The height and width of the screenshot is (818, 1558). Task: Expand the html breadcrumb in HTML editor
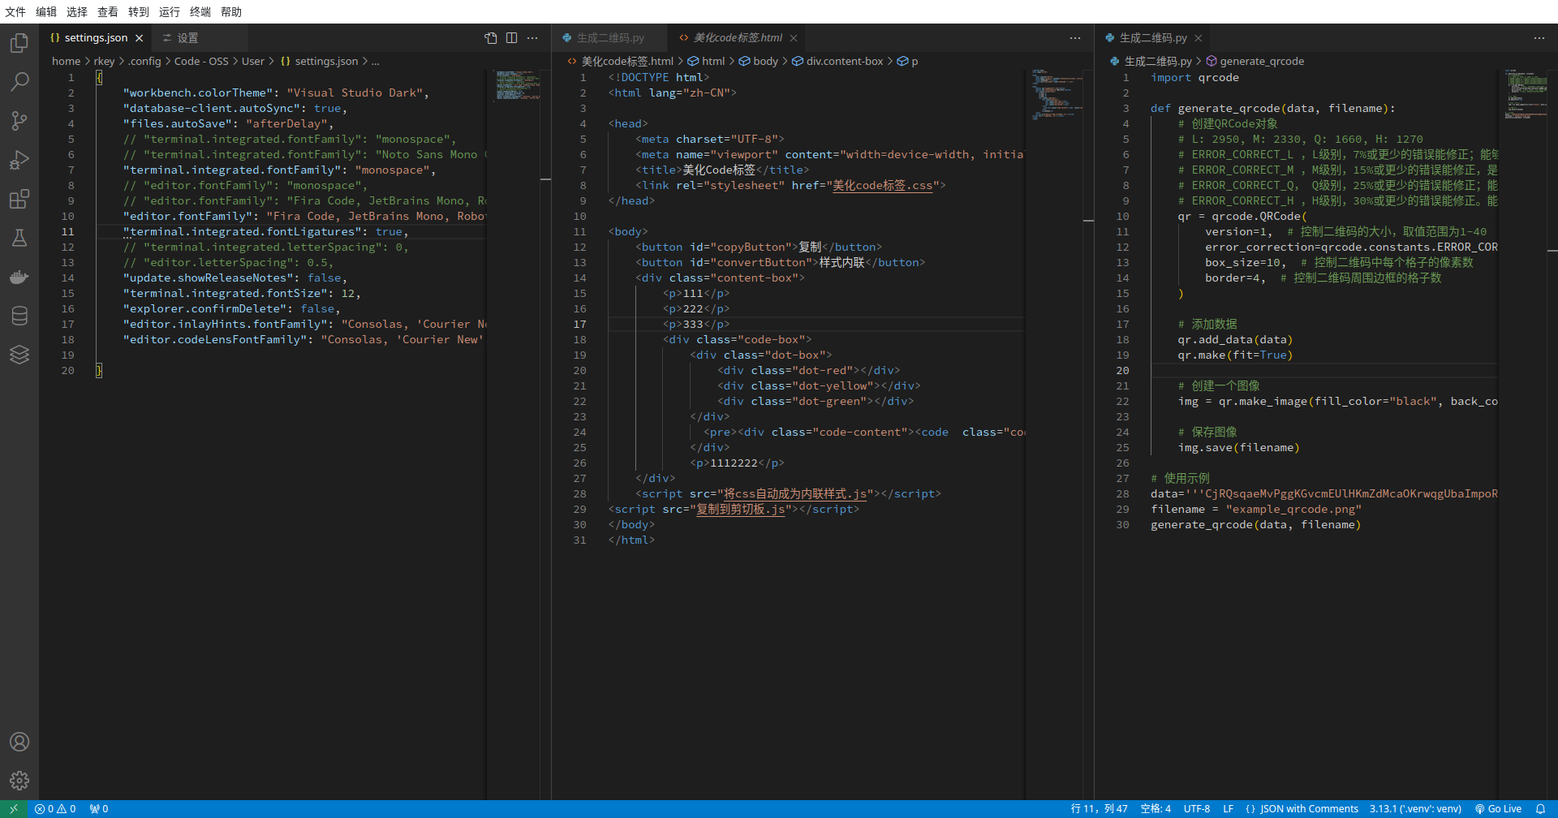click(706, 62)
